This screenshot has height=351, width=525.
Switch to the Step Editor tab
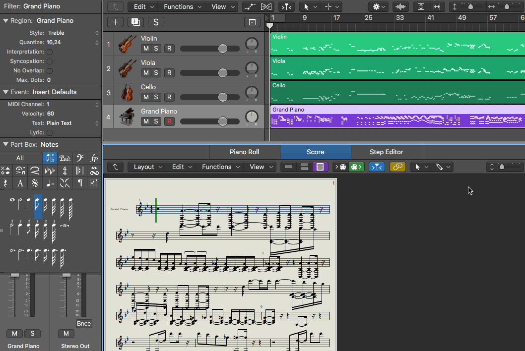(386, 152)
